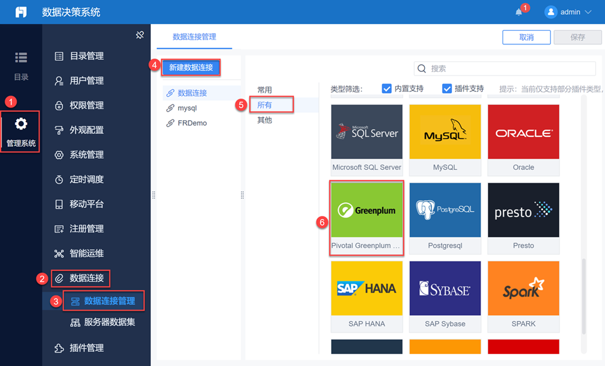Click the magnifier icon in search box

[422, 69]
